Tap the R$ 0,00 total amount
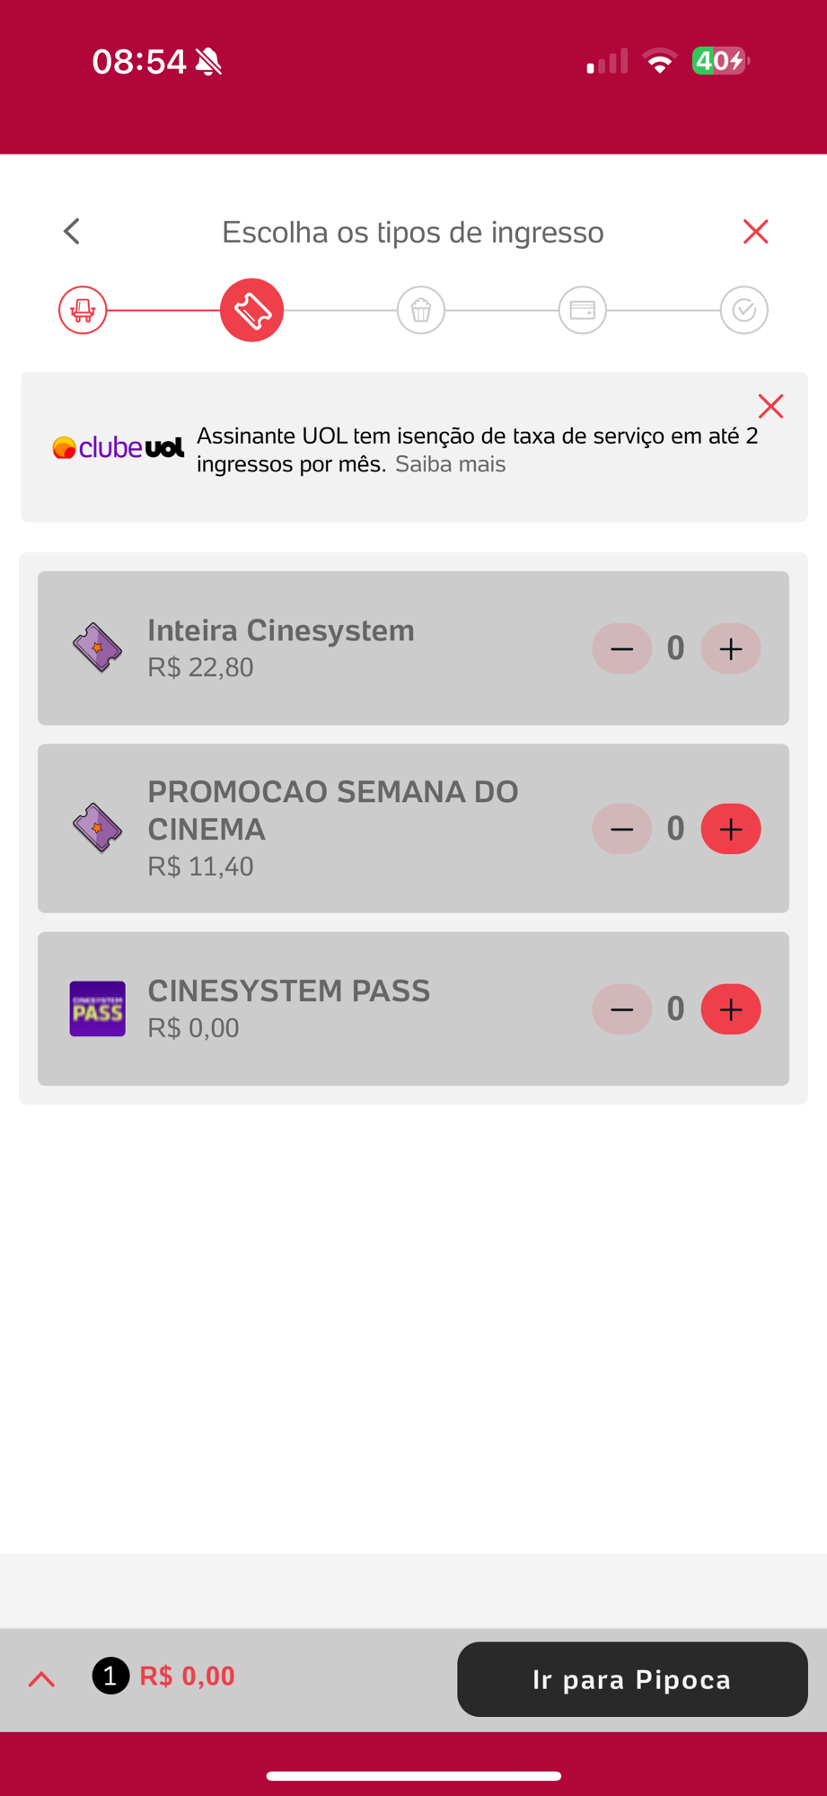This screenshot has height=1796, width=827. (187, 1676)
